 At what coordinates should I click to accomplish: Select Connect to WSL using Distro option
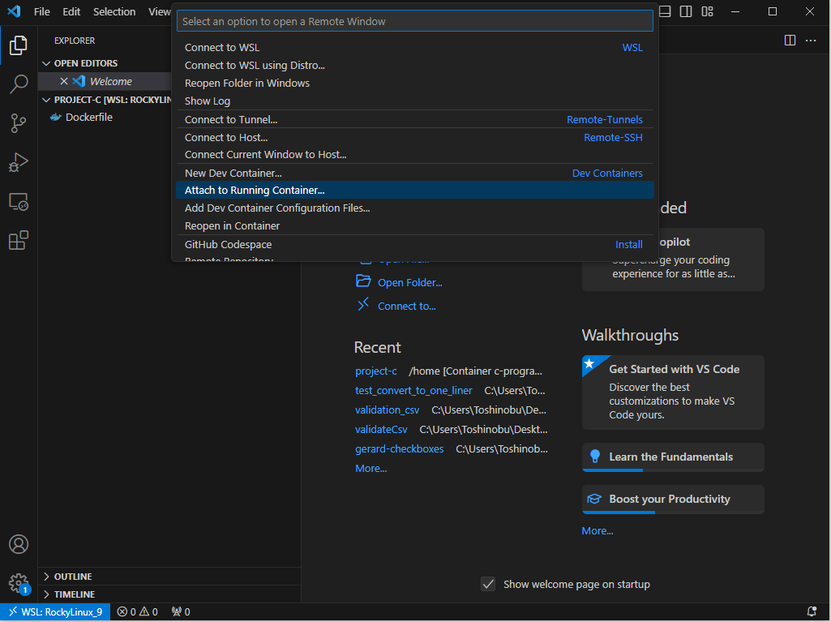pyautogui.click(x=414, y=65)
